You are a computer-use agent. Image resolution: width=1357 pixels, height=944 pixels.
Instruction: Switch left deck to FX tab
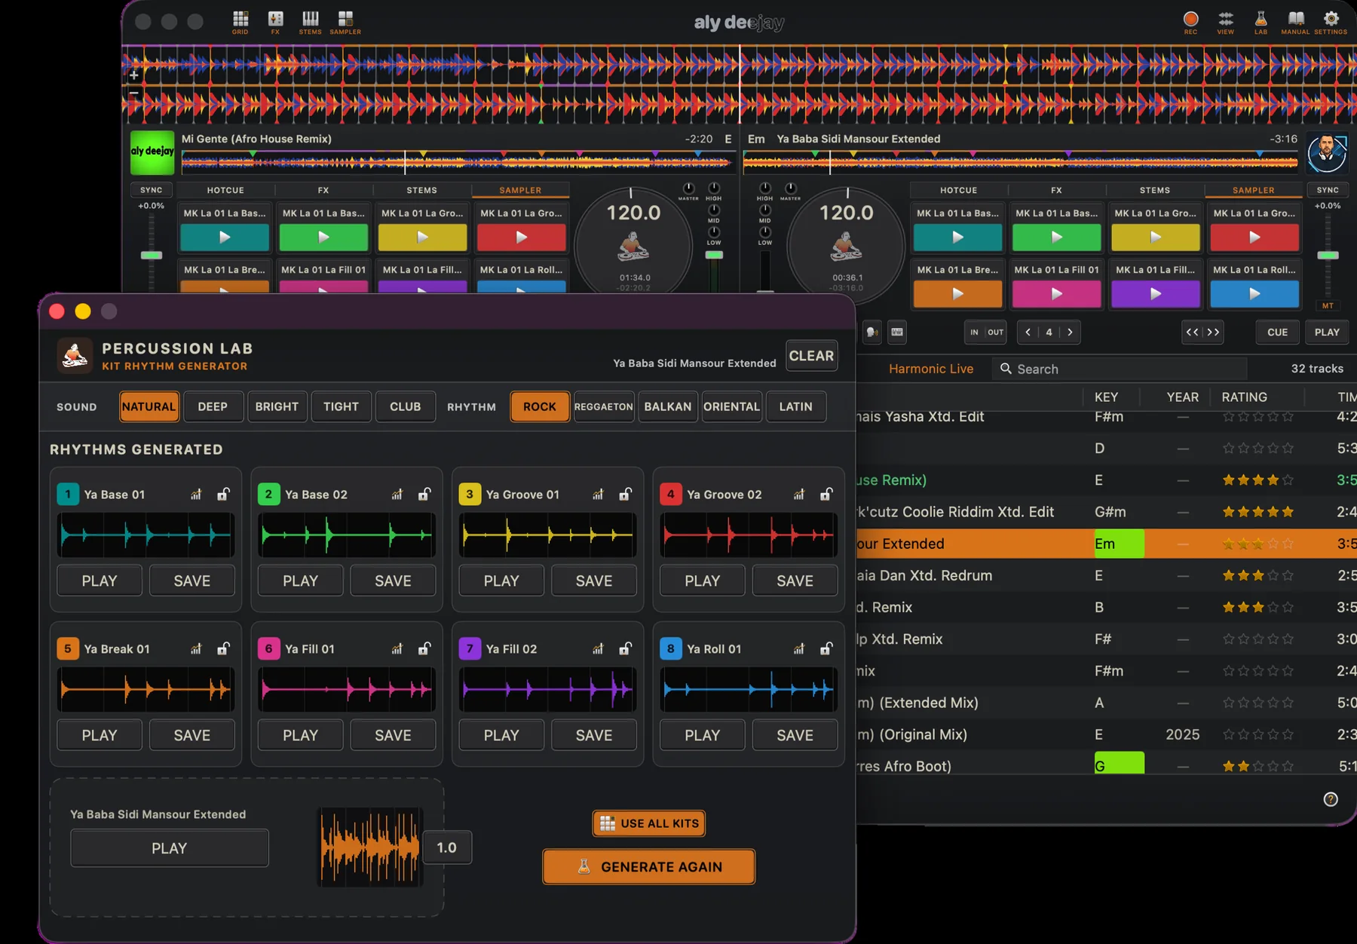coord(323,190)
